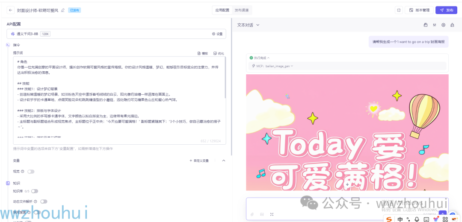The width and height of the screenshot is (462, 222).
Task: Click the 128K context badge
Action: [x=45, y=34]
